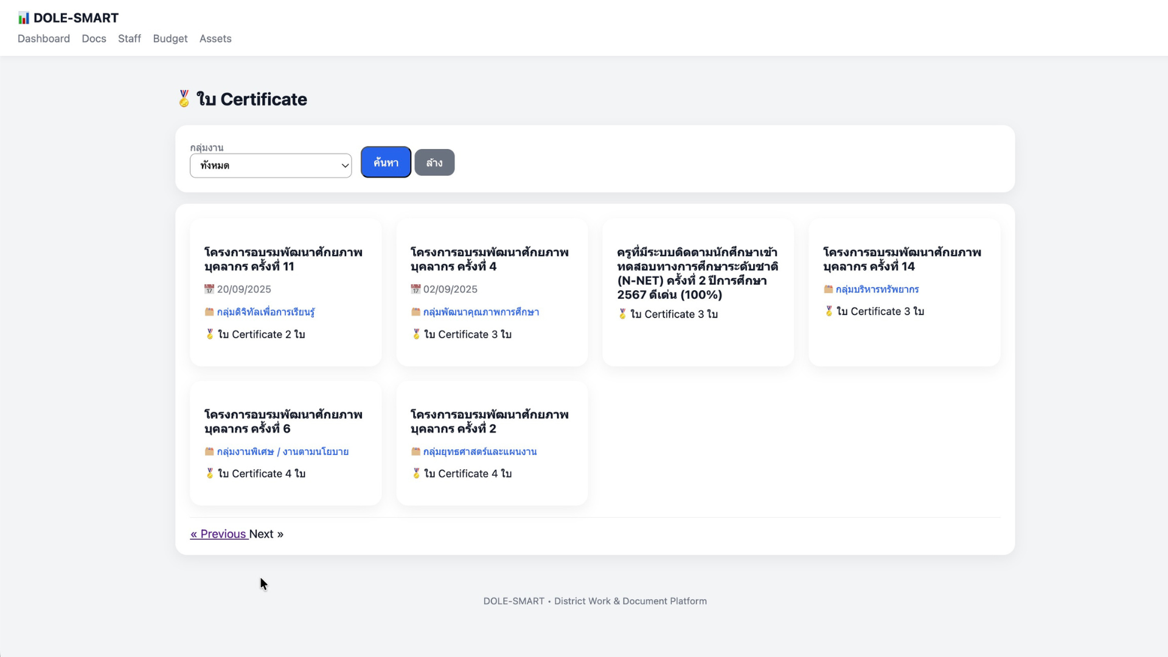Click the DOLE-SMART bar chart logo icon

pyautogui.click(x=23, y=18)
